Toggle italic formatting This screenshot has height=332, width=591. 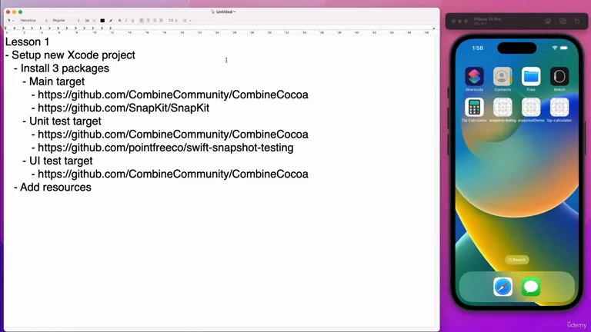point(126,21)
